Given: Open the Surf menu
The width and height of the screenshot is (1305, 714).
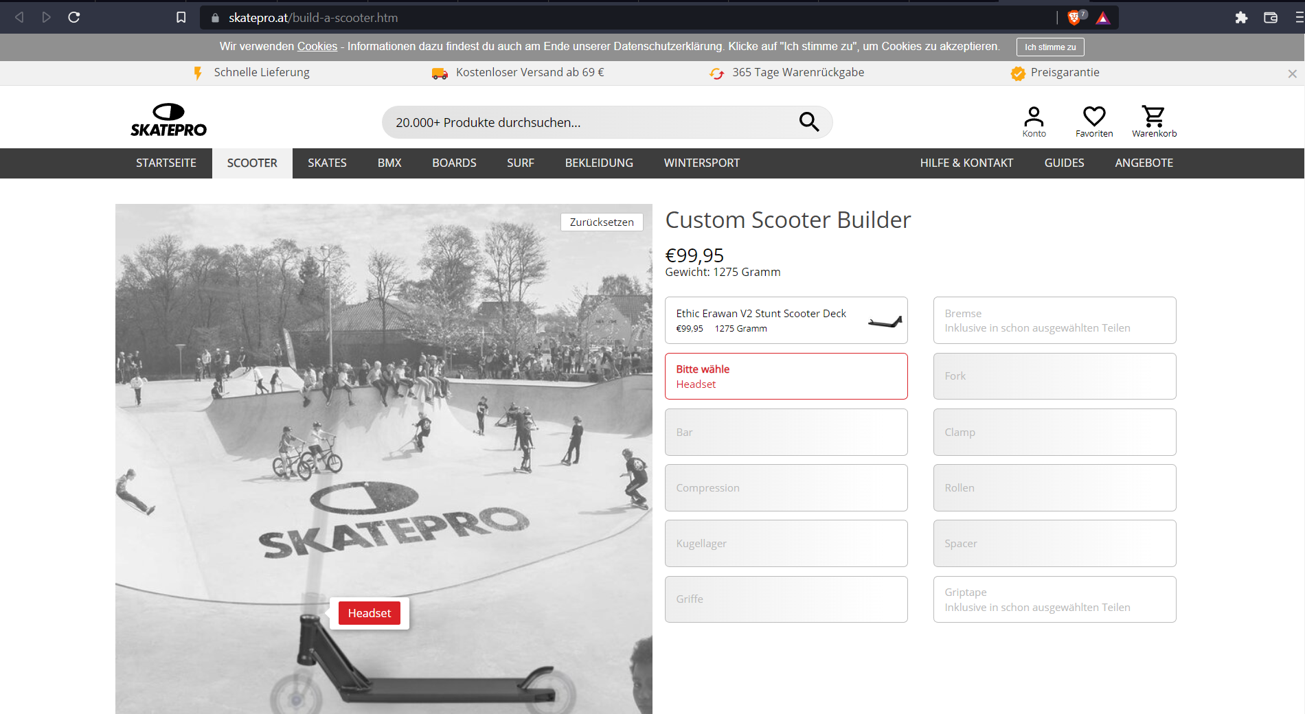Looking at the screenshot, I should tap(521, 163).
